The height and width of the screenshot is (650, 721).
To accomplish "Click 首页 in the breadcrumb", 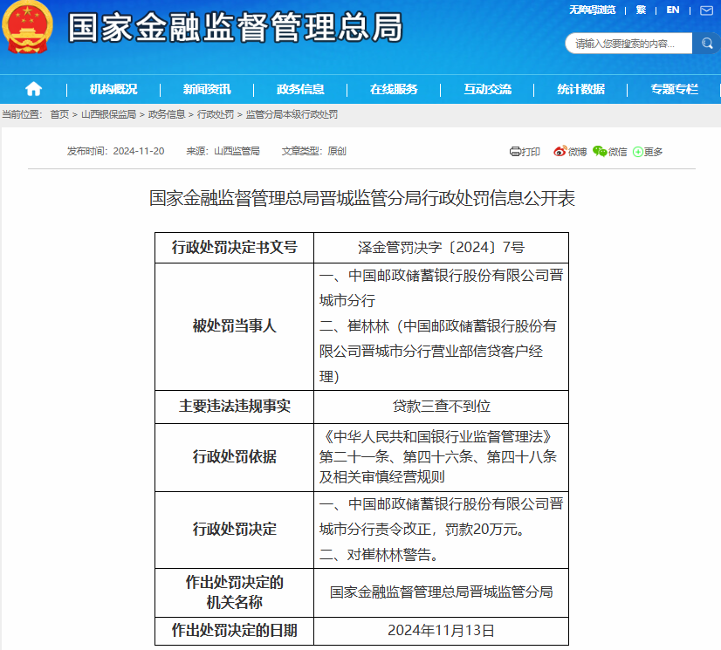I will pyautogui.click(x=59, y=114).
